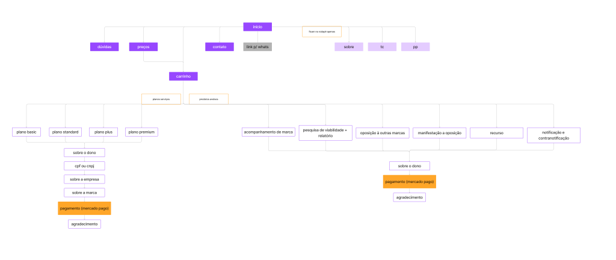The image size is (616, 260).
Task: Click the plano standard box
Action: click(x=66, y=132)
